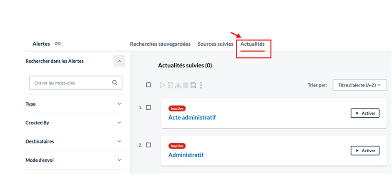
Task: Click into the Entrer les mots-clés field
Action: click(x=71, y=83)
